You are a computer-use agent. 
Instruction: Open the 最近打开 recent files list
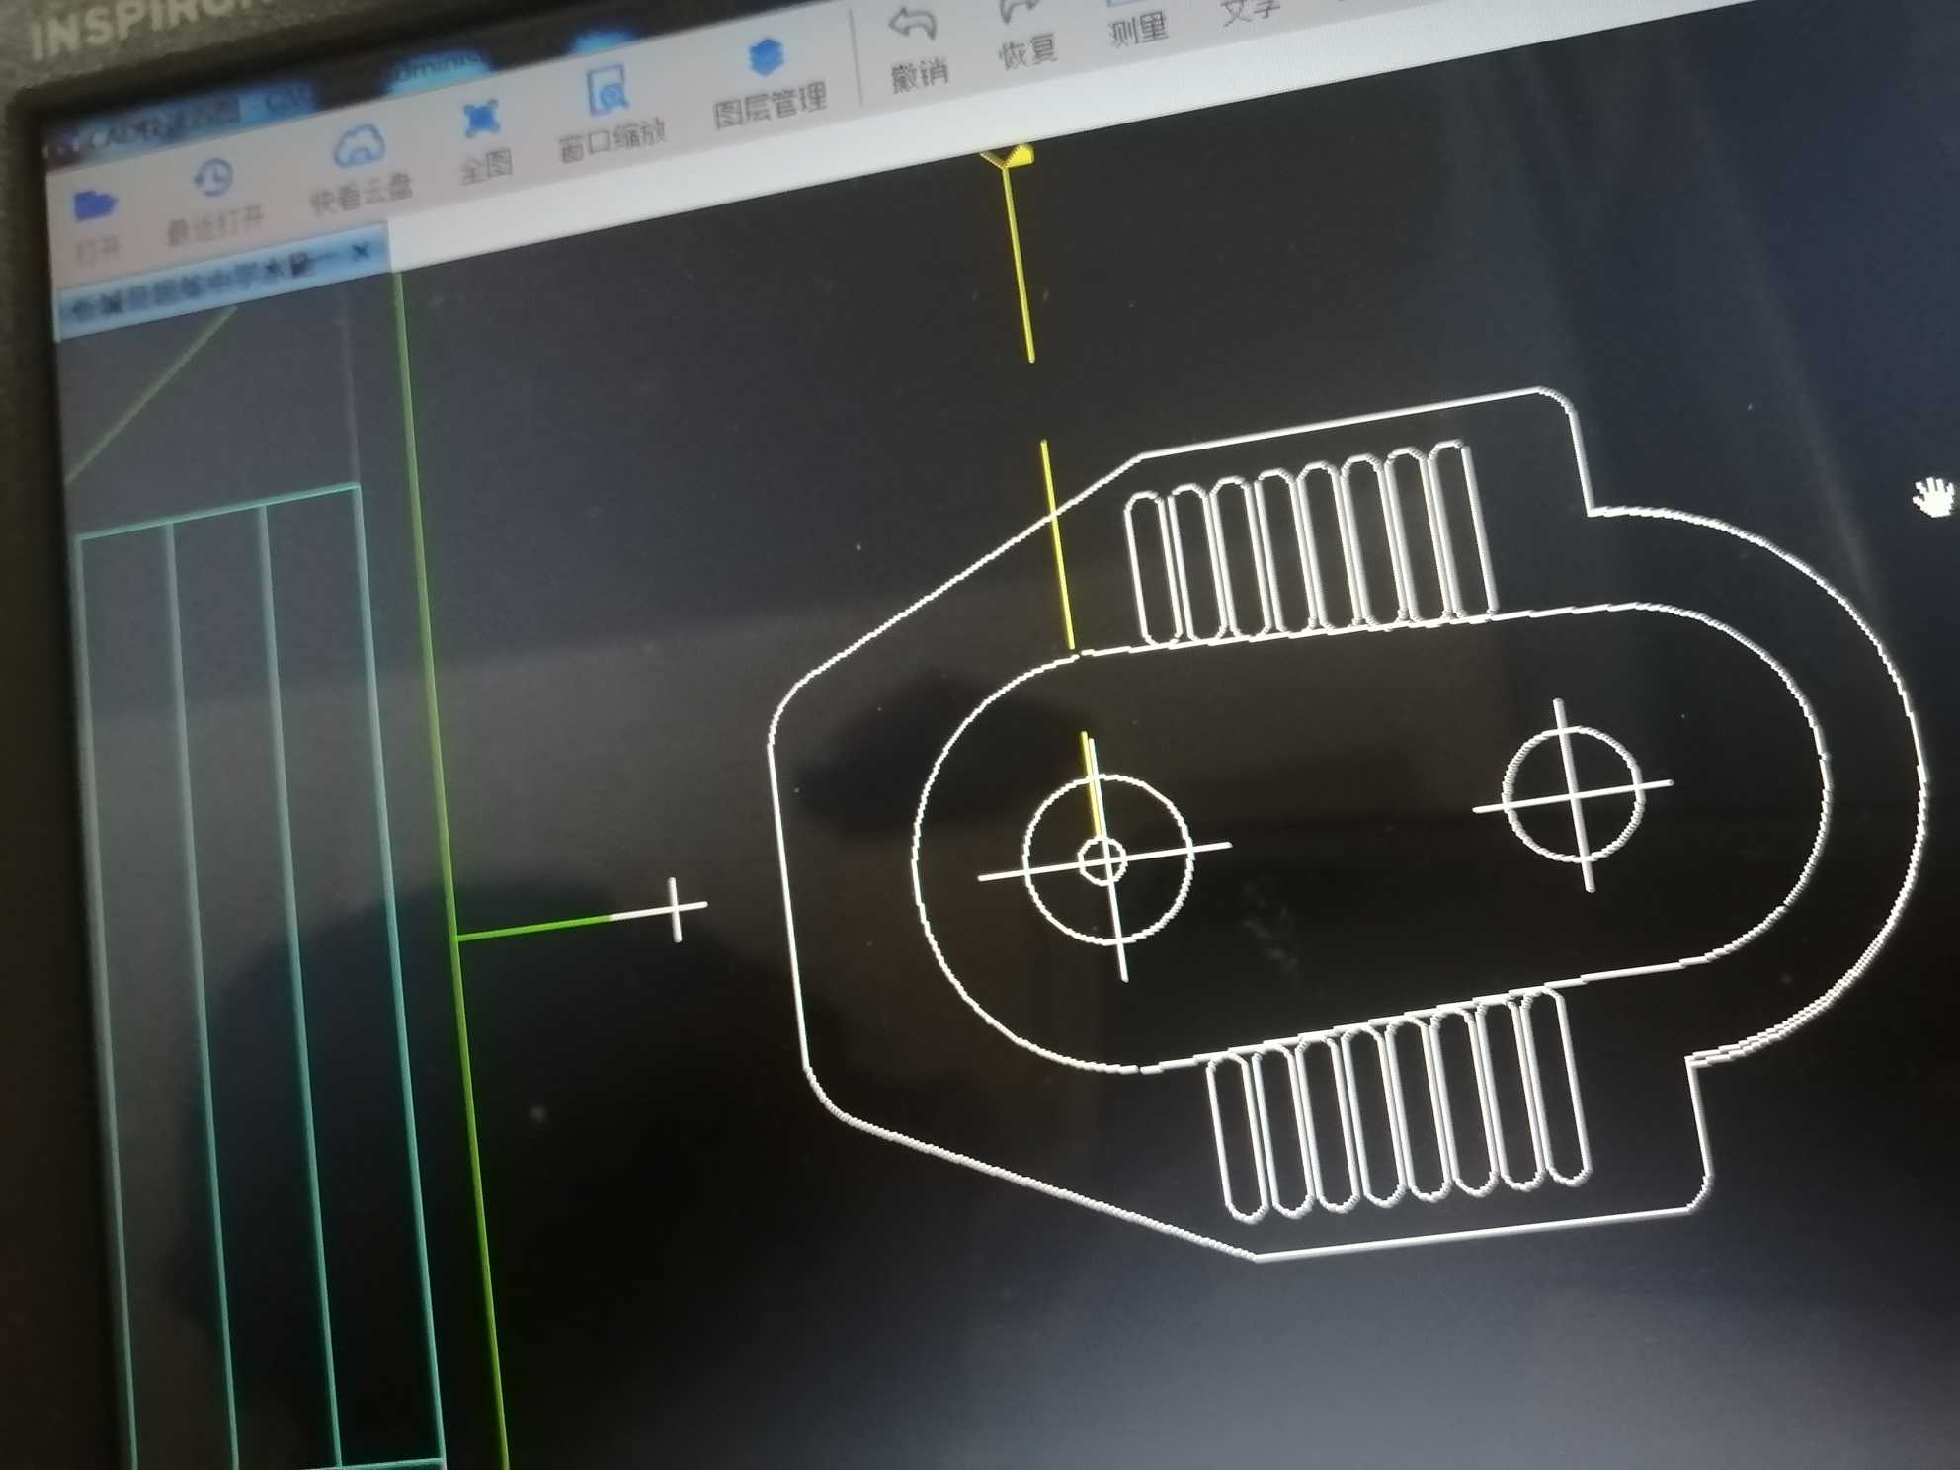(x=212, y=203)
